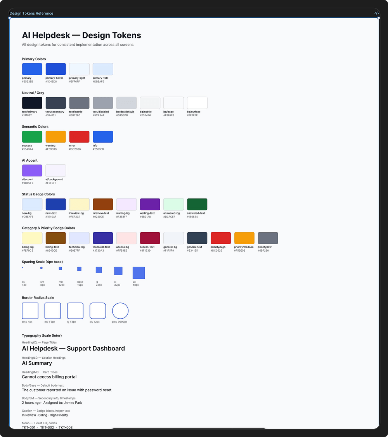The width and height of the screenshot is (388, 437).
Task: Click the priority/high red swatch
Action: click(221, 238)
